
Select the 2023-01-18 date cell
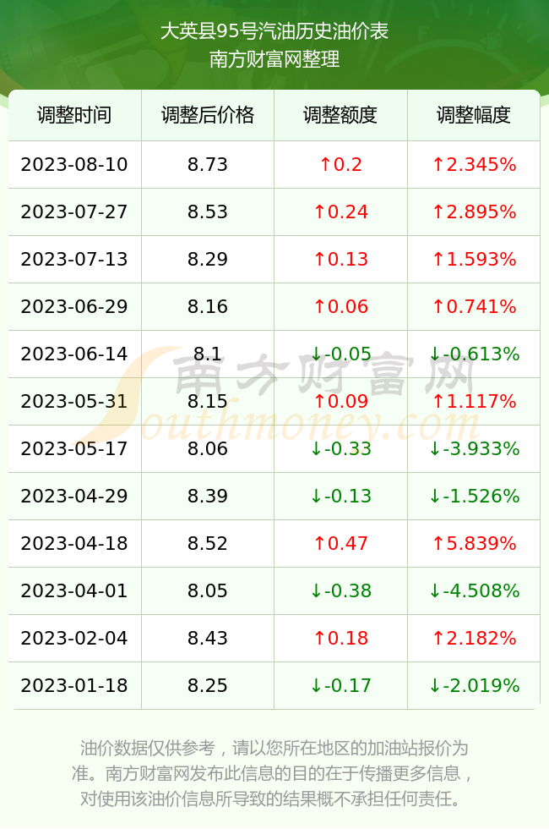74,686
